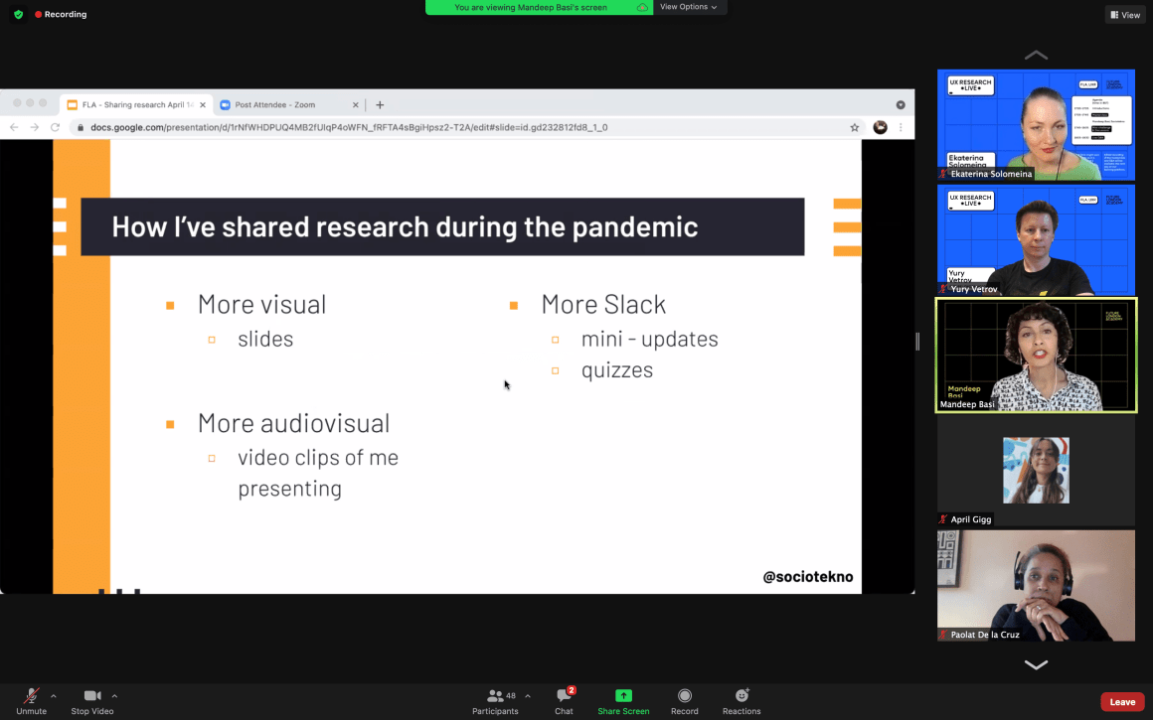Viewport: 1153px width, 720px height.
Task: Show more participants with the down chevron
Action: point(1036,665)
